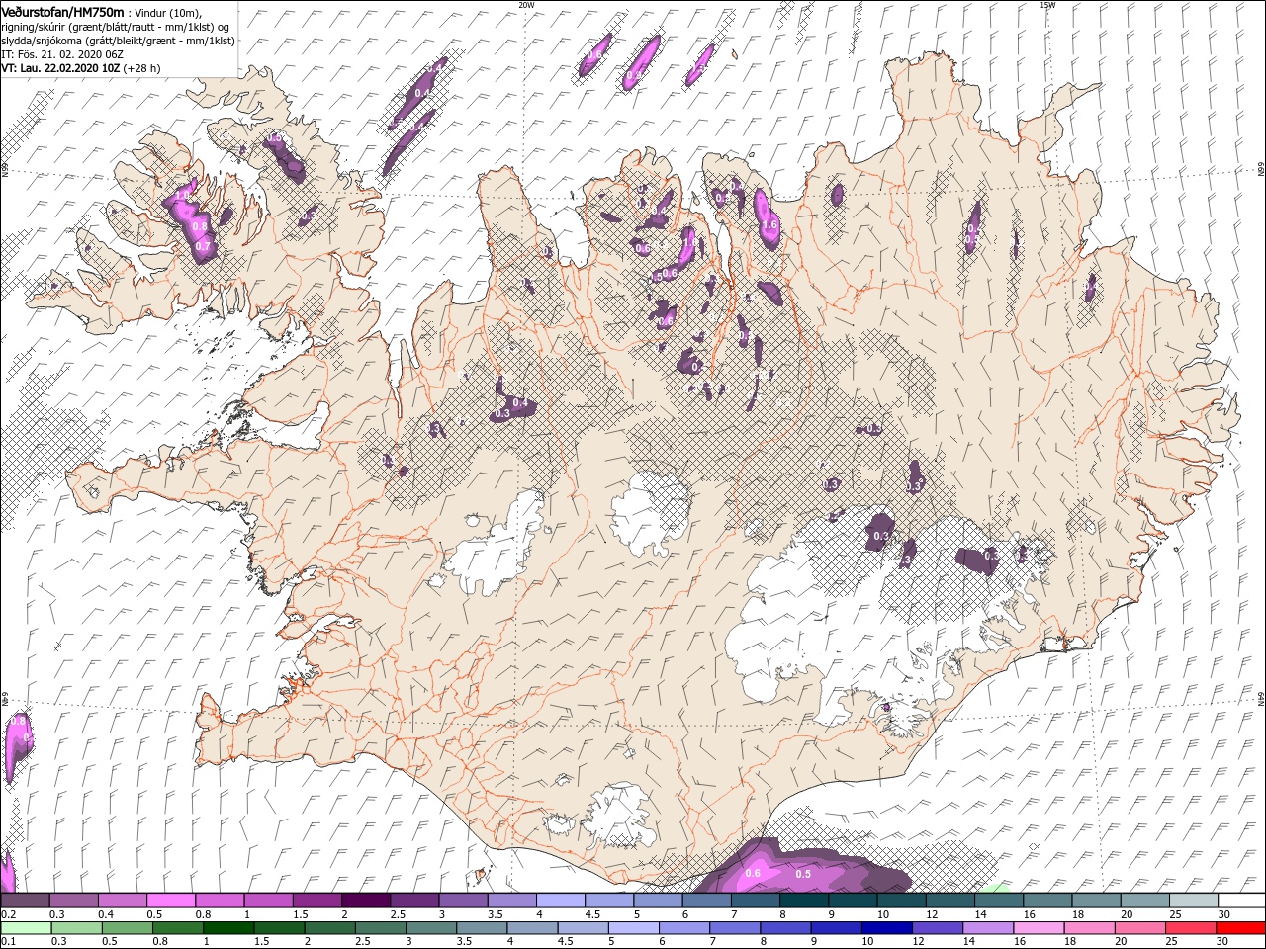
Task: Pick the violet 14–16 bottom-row swatch
Action: [986, 928]
